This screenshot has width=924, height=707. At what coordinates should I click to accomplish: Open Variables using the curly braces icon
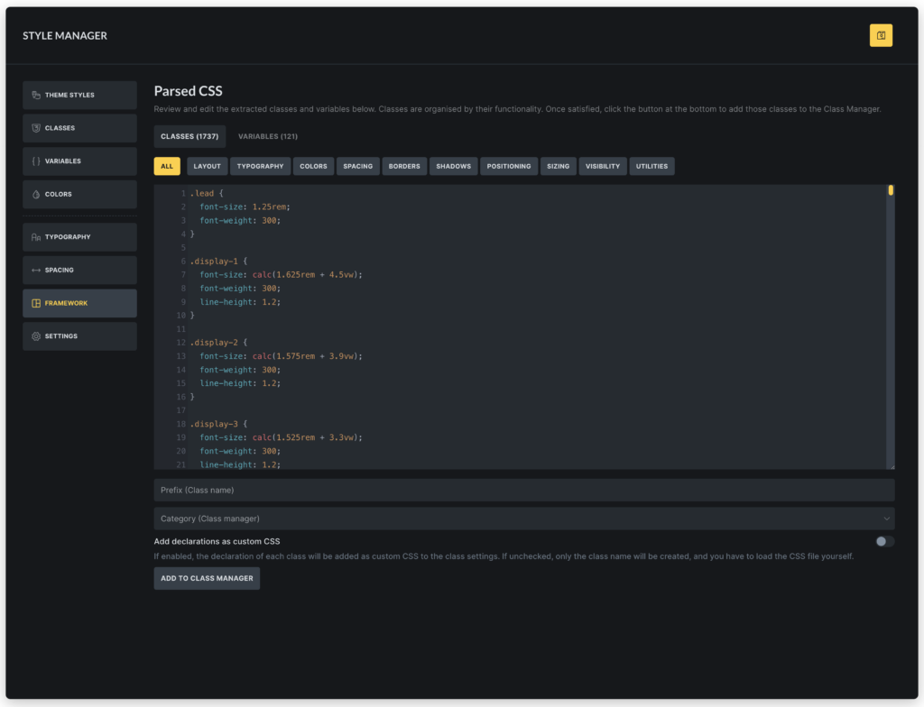click(38, 161)
